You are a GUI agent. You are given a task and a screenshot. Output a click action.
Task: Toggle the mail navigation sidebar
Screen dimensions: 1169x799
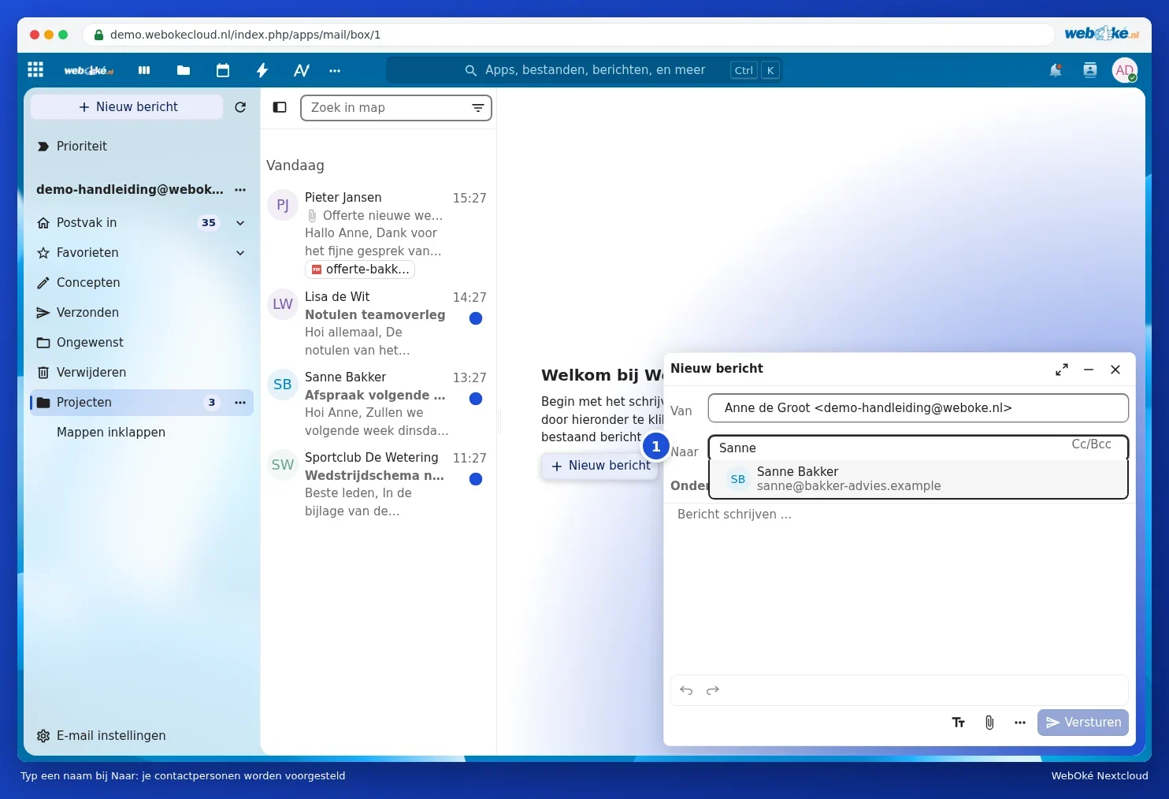click(280, 107)
